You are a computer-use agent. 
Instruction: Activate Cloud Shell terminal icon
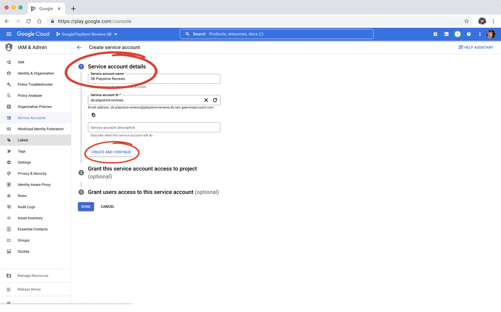[x=446, y=34]
